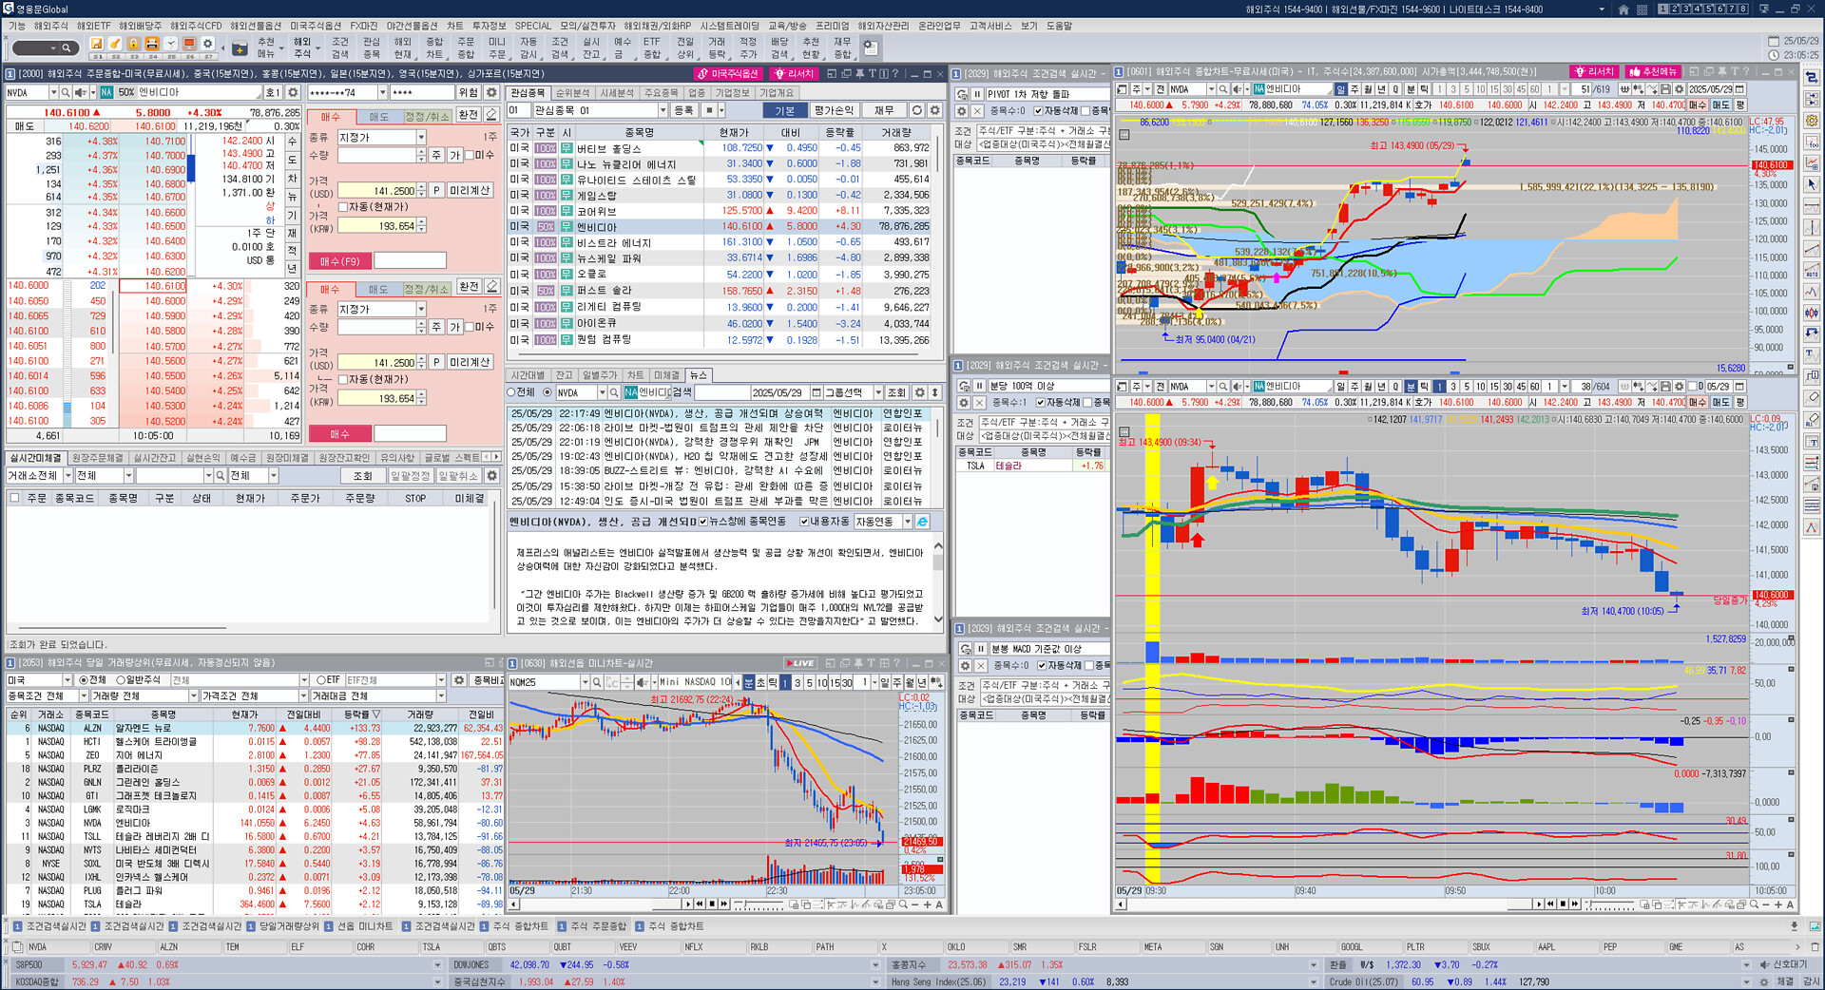
Task: Refresh the 관심종목 watchlist
Action: click(916, 110)
